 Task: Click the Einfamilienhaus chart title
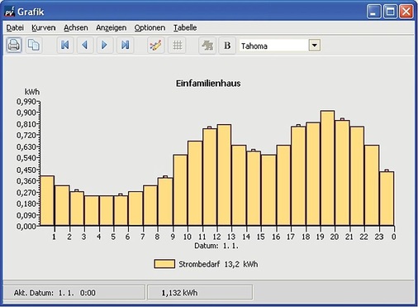[208, 84]
